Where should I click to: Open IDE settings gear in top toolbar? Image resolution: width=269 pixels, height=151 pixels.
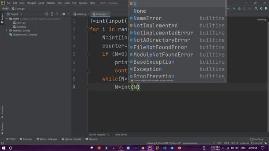[261, 8]
